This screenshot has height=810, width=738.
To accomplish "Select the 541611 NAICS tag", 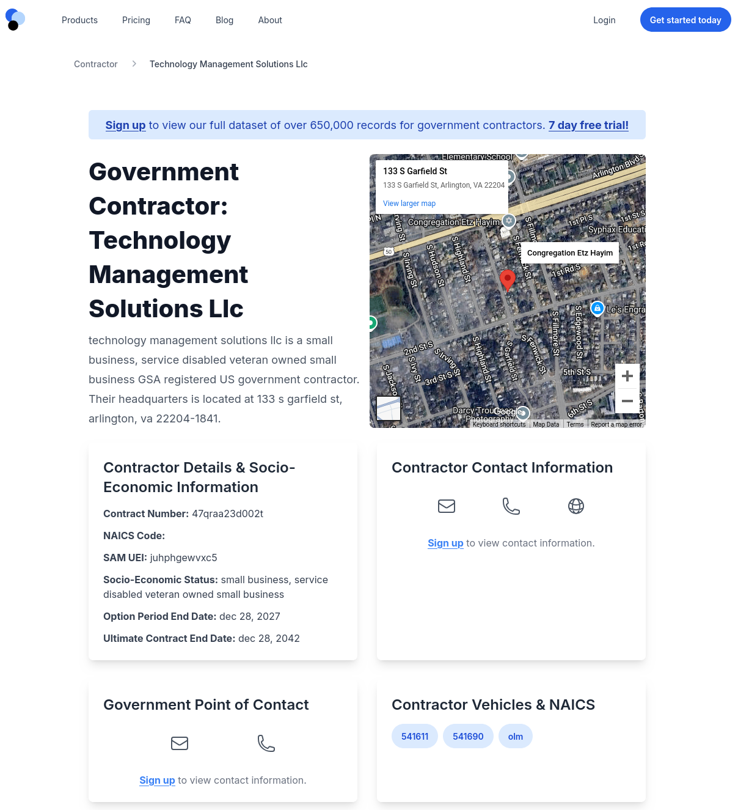I will click(x=415, y=736).
